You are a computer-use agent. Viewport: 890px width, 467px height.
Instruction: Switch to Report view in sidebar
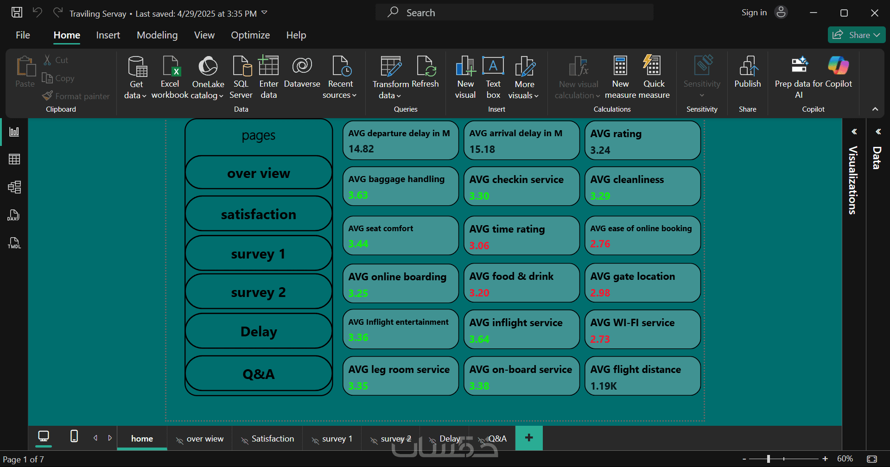[14, 132]
